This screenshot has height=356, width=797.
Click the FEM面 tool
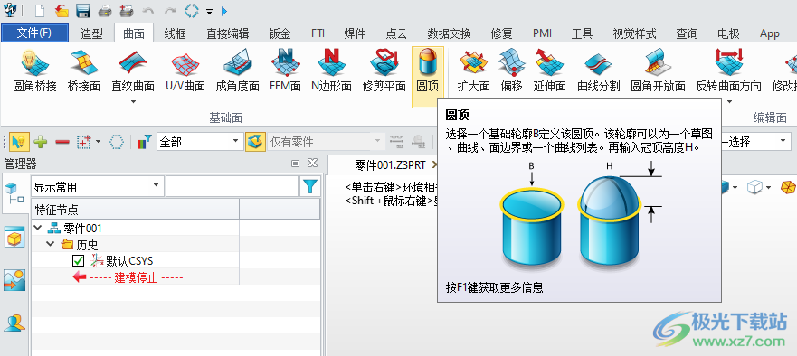point(285,71)
